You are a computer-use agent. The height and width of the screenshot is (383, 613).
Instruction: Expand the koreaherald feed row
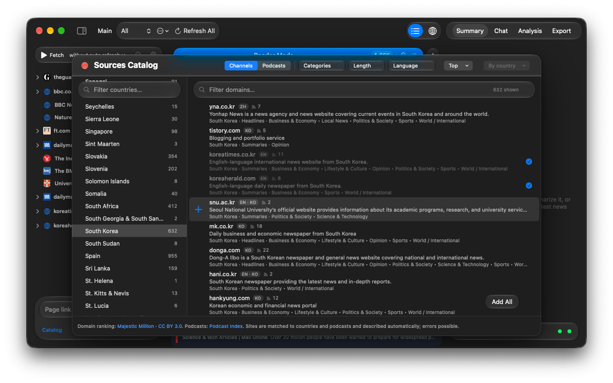pyautogui.click(x=38, y=225)
